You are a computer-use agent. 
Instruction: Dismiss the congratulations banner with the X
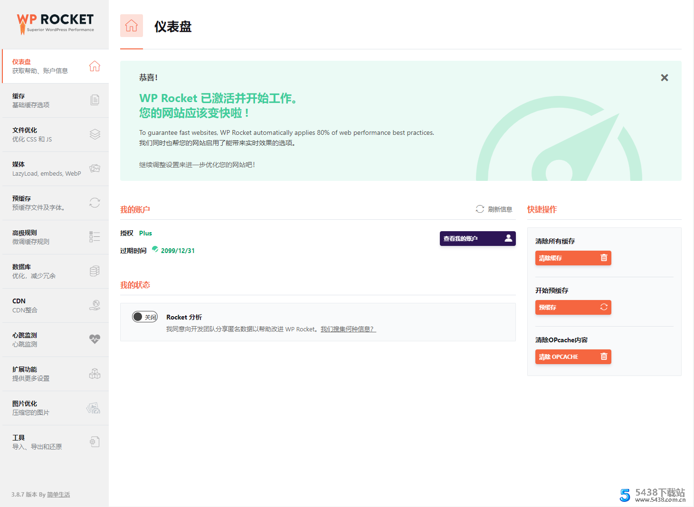(664, 78)
